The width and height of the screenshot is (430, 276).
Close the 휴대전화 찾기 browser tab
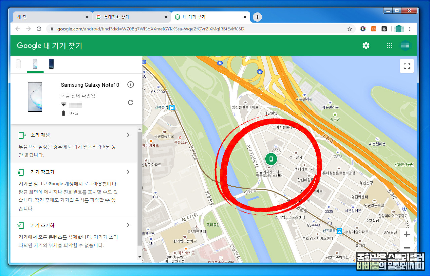click(x=166, y=17)
